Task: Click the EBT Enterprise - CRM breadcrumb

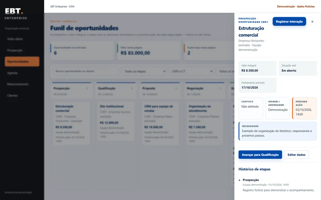Action: coord(63,6)
